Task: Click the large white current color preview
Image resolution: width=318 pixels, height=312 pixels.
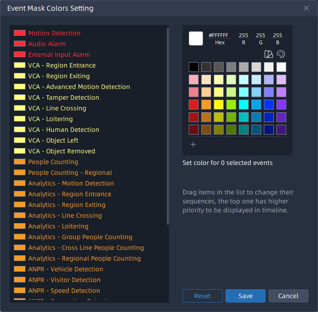Action: click(x=196, y=38)
